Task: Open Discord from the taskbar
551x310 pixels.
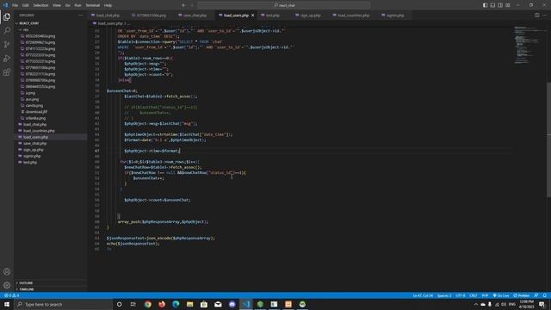Action: coord(232,304)
